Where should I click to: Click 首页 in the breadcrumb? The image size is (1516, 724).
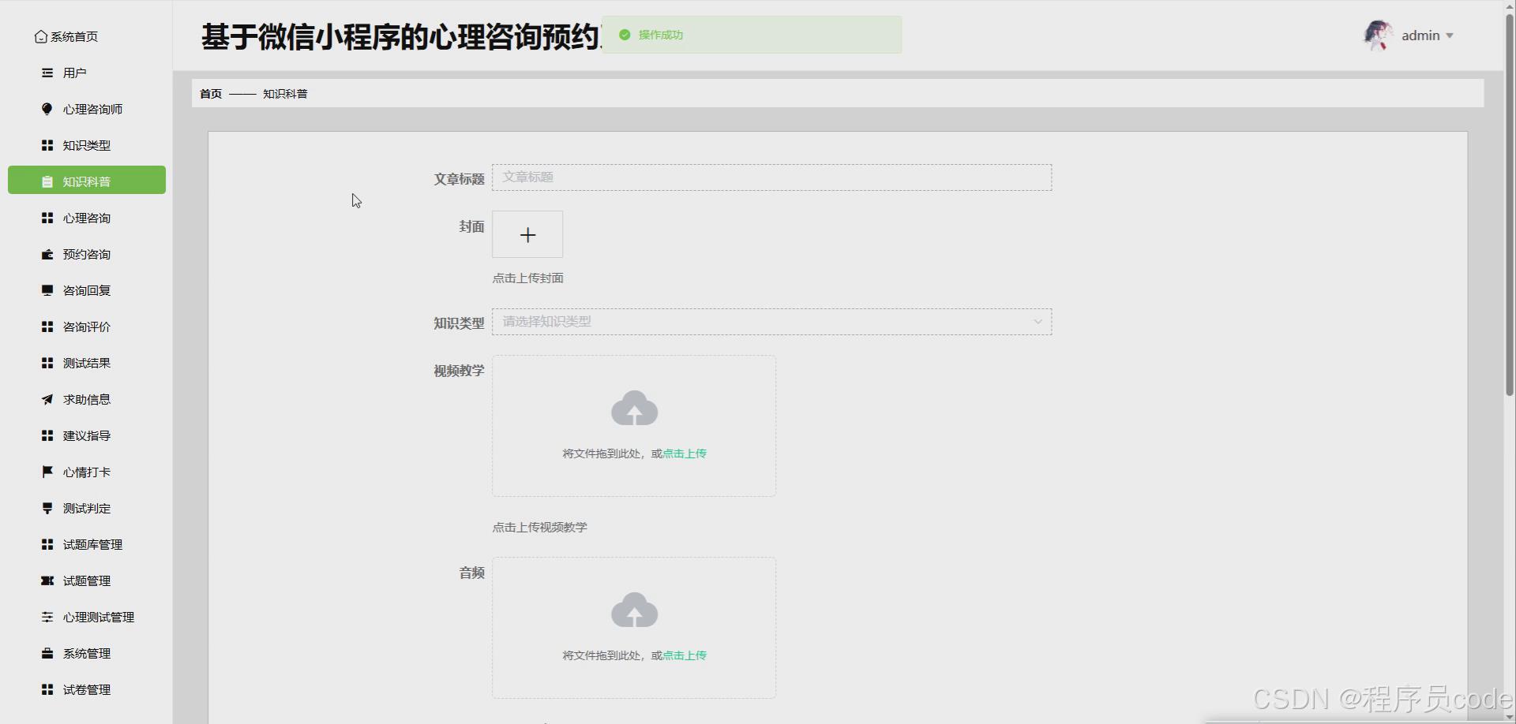pyautogui.click(x=210, y=93)
